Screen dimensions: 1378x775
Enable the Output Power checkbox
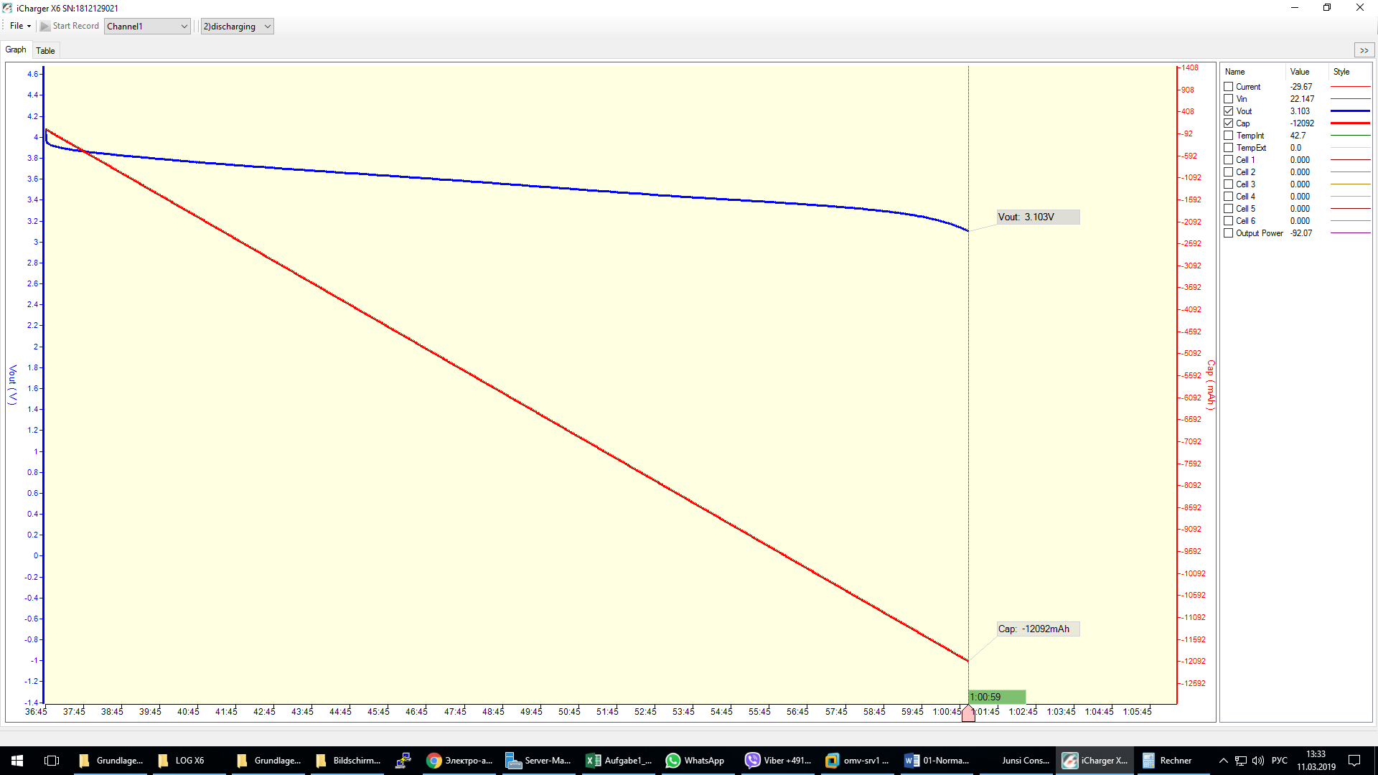pos(1228,233)
